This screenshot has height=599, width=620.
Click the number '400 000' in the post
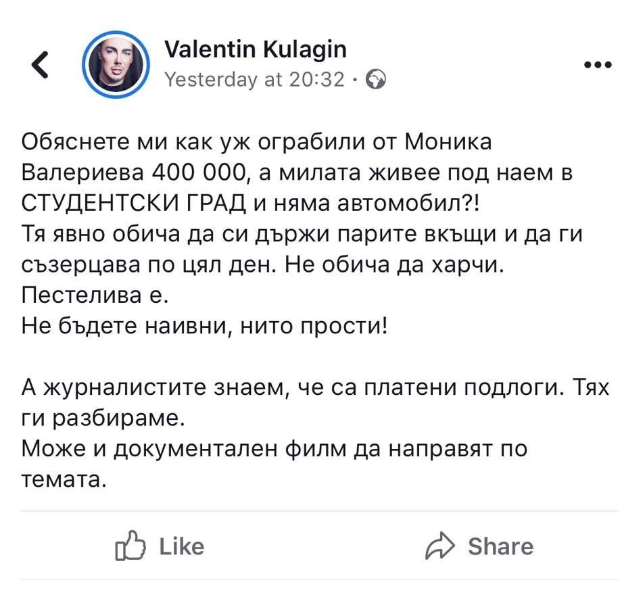click(201, 172)
